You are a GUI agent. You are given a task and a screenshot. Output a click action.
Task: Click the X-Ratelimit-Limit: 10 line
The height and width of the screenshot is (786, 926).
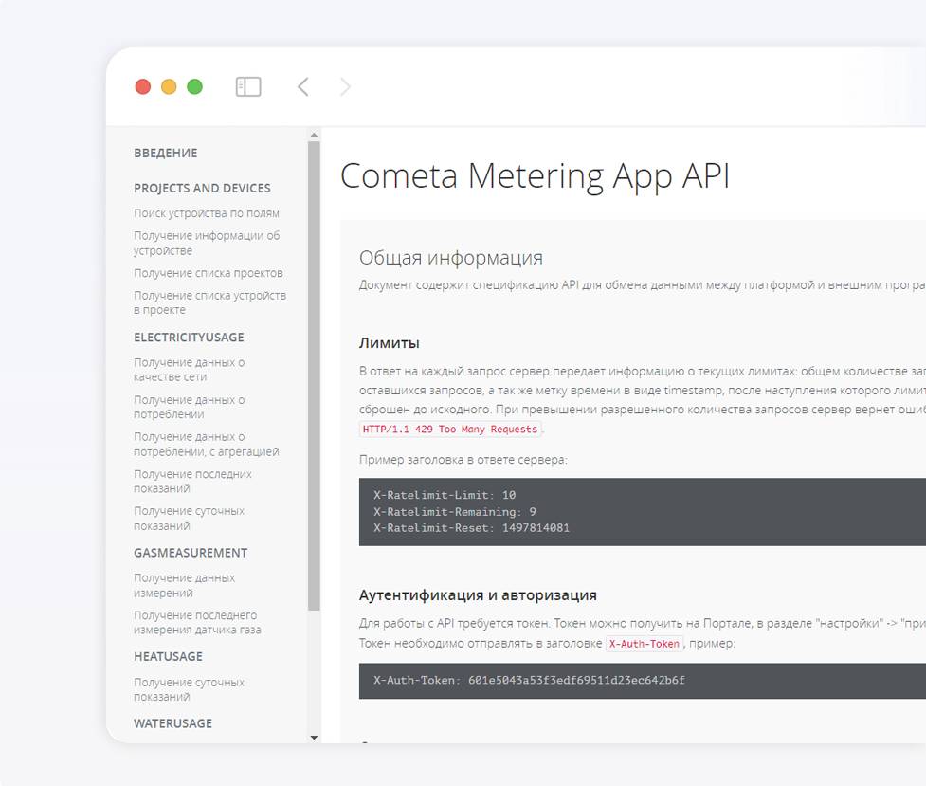click(x=445, y=495)
